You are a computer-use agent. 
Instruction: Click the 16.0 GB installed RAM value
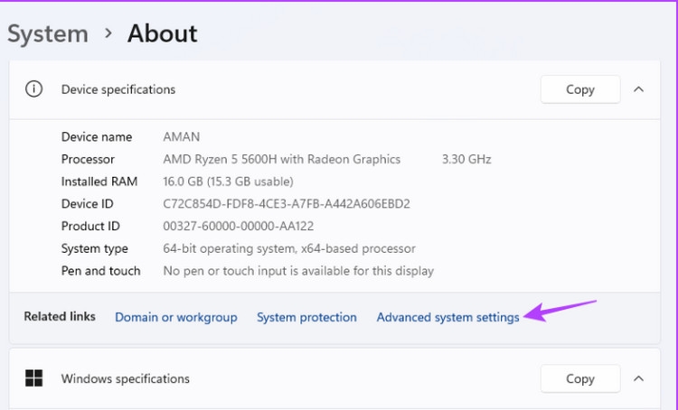[228, 182]
